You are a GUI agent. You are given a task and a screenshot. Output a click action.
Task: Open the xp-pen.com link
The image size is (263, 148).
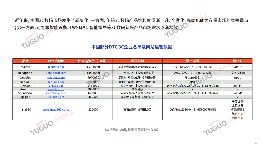point(56,97)
